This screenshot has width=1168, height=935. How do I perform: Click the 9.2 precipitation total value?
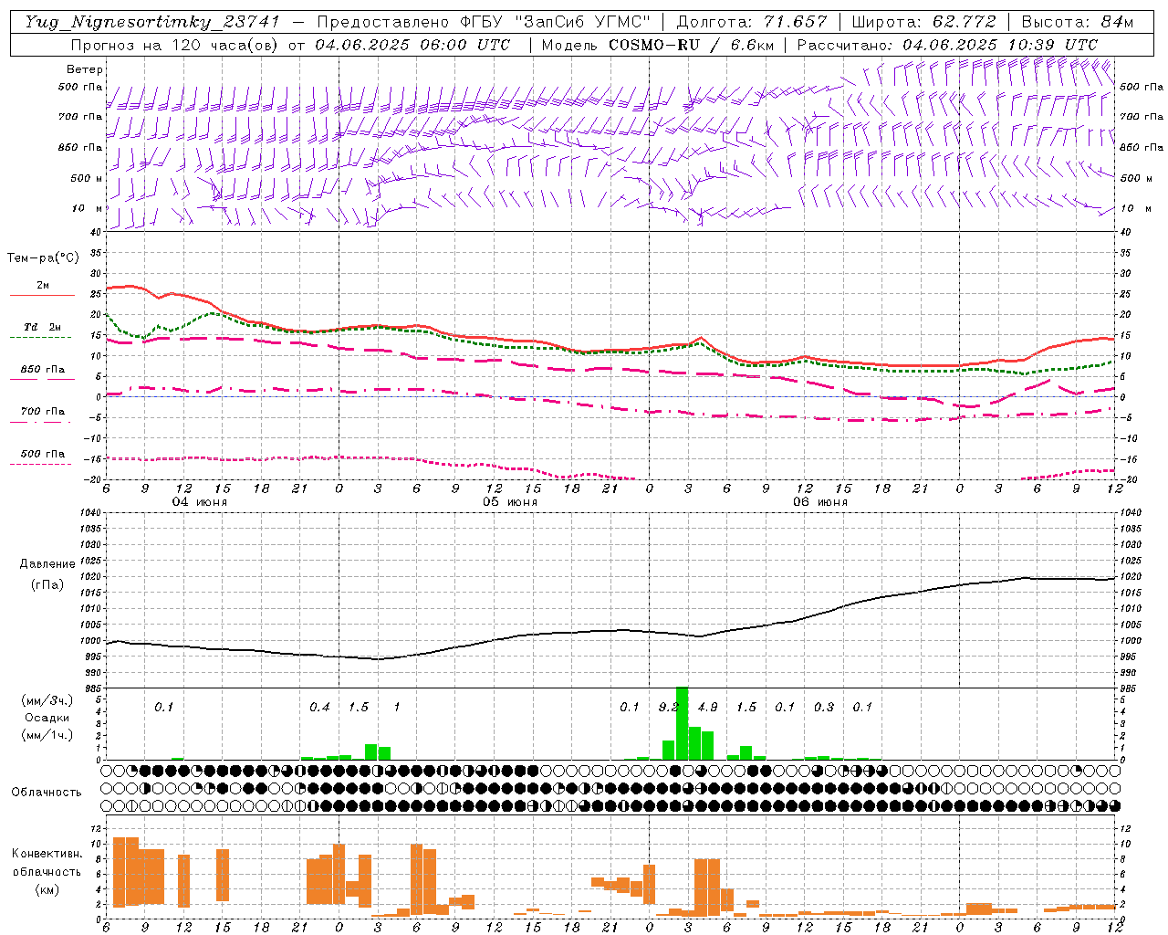[668, 707]
